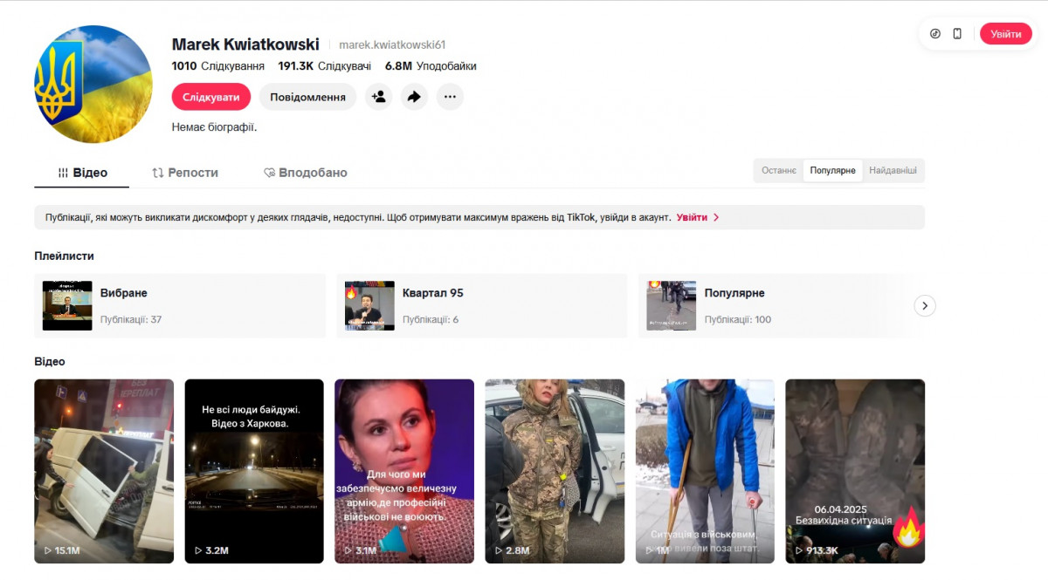Click the red Увійти login button

click(1005, 34)
